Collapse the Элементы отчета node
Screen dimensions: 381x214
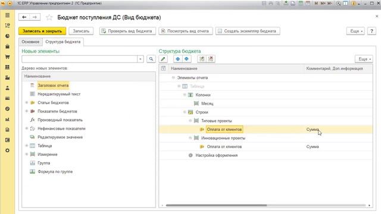click(x=173, y=78)
